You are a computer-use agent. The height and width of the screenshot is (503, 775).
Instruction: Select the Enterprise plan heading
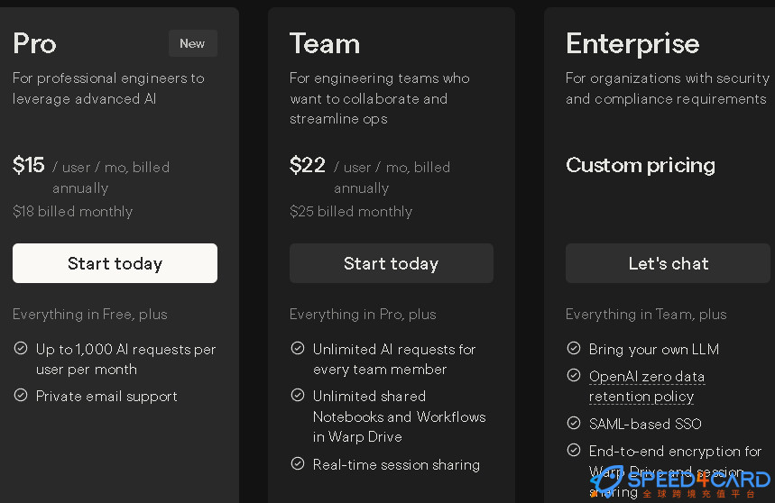[x=632, y=44]
